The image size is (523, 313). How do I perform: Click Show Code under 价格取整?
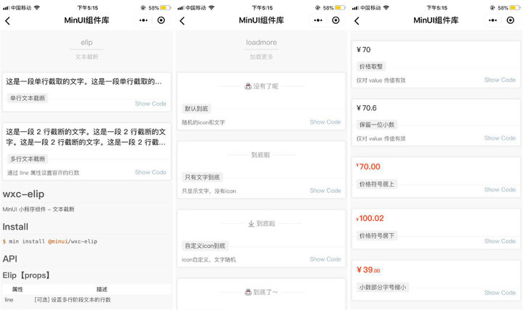coord(500,80)
